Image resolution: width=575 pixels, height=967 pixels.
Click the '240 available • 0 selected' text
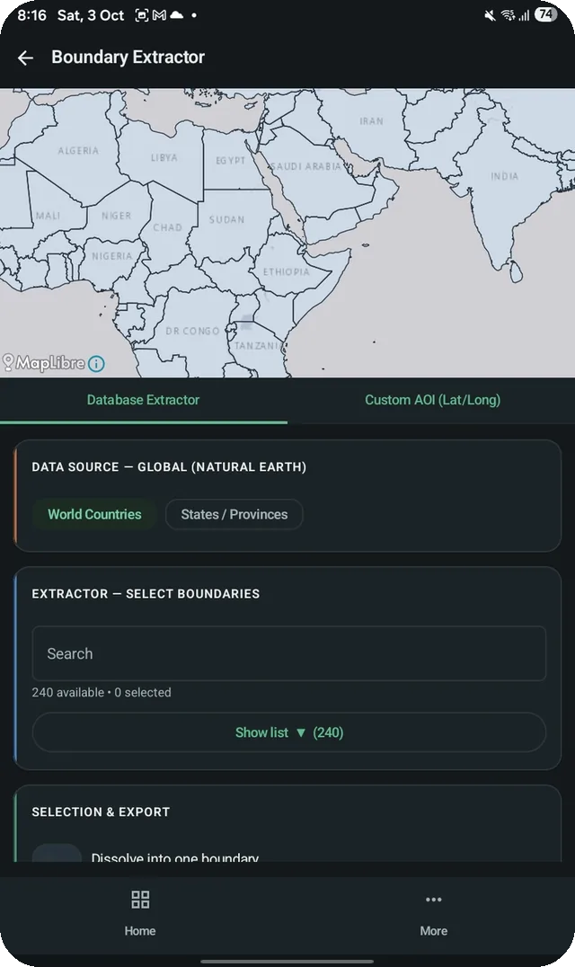(x=101, y=693)
